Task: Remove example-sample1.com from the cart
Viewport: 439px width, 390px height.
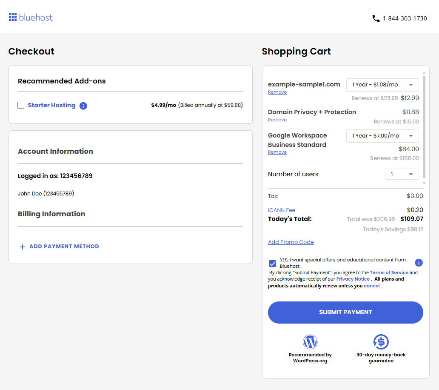Action: (x=277, y=92)
